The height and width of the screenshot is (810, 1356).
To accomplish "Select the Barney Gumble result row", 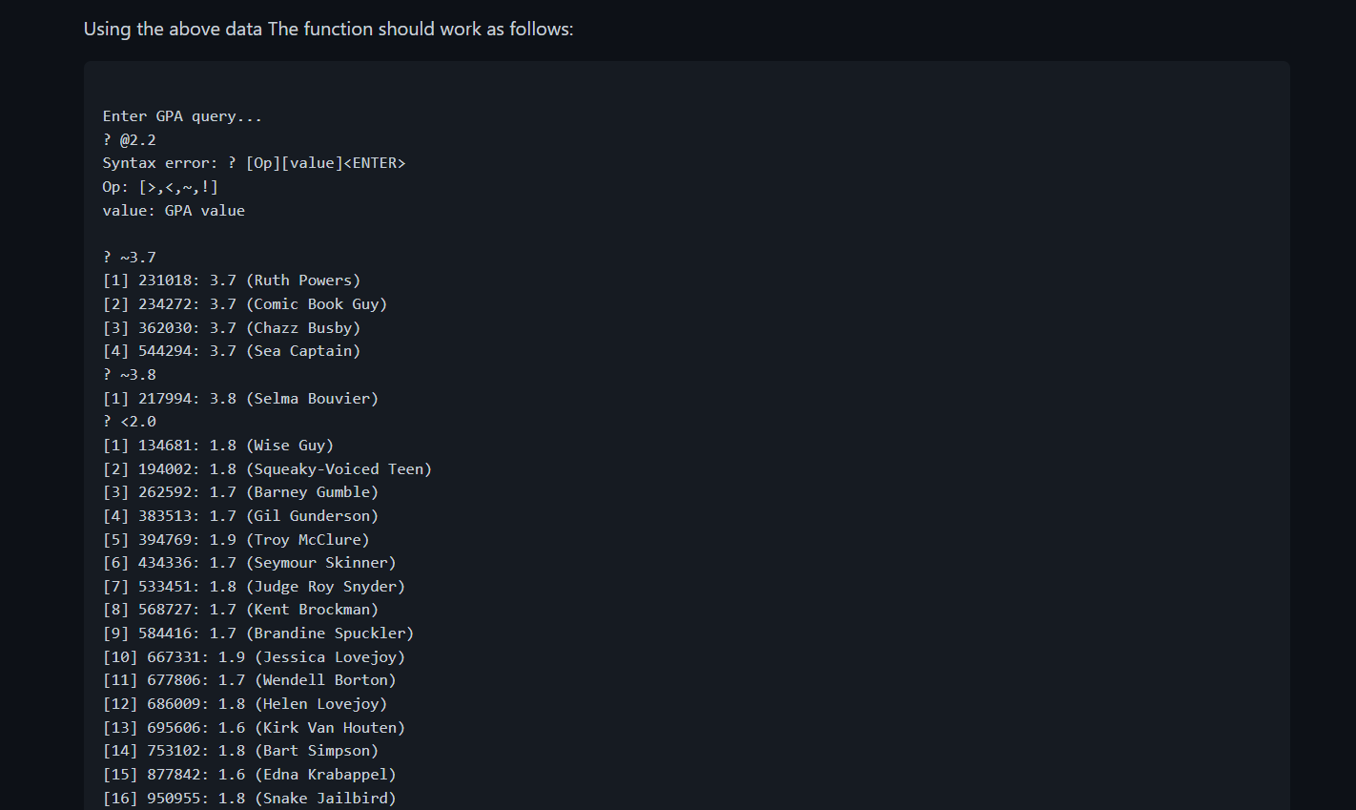I will click(x=240, y=492).
